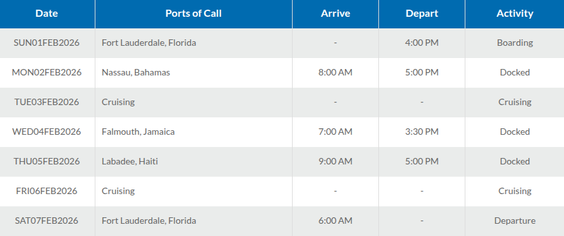Click the SUN01FEB2026 date cell
Image resolution: width=564 pixels, height=236 pixels.
pos(47,43)
